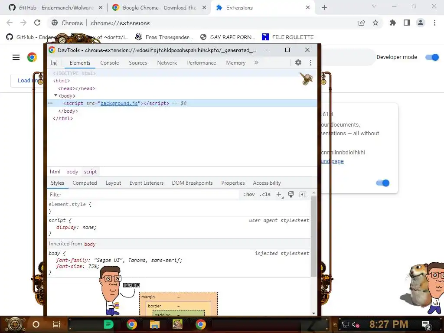Open the Properties pane
The width and height of the screenshot is (444, 333).
[x=233, y=183]
